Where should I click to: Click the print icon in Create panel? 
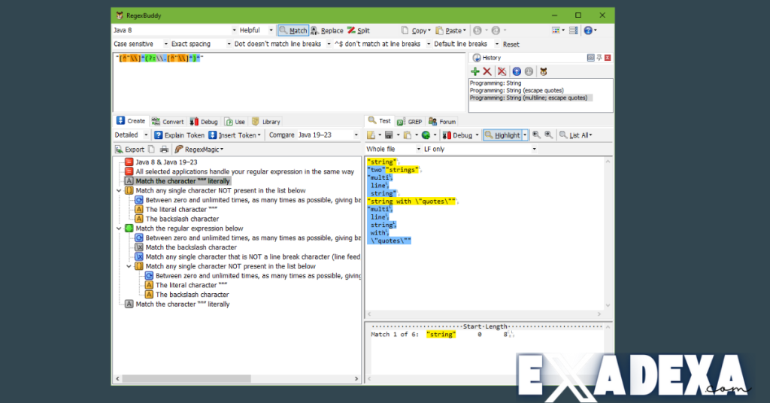[x=164, y=149]
